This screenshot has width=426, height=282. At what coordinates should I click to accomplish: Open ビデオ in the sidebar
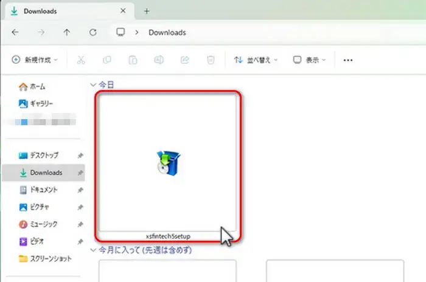click(31, 241)
